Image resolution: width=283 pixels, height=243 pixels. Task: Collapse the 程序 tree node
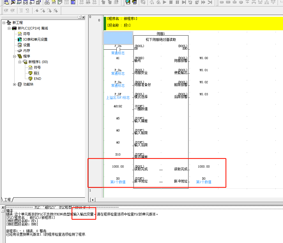coord(15,56)
